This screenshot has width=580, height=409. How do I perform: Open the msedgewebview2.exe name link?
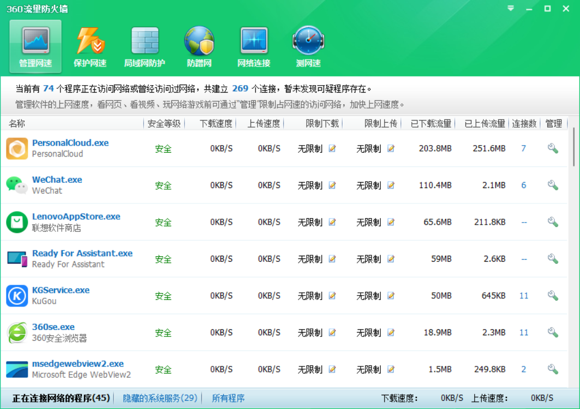click(x=77, y=364)
